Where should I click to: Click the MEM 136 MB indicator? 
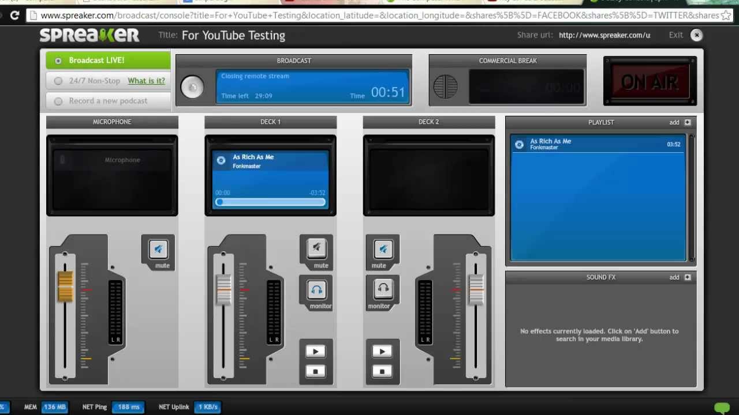point(46,407)
